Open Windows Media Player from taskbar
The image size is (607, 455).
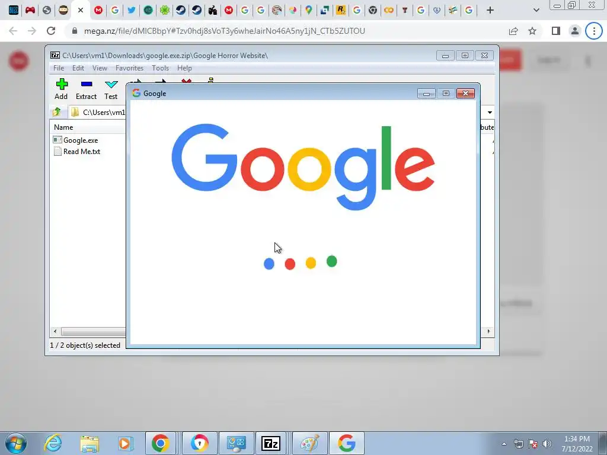[124, 443]
